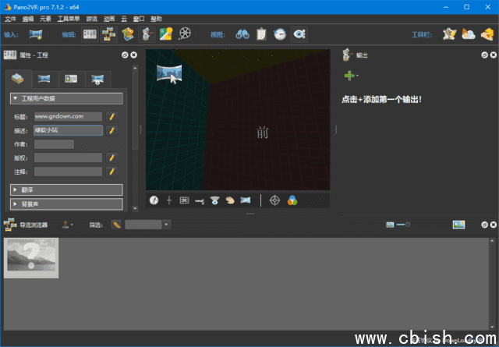This screenshot has width=499, height=347.
Task: Click the green plus add output button
Action: 350,76
